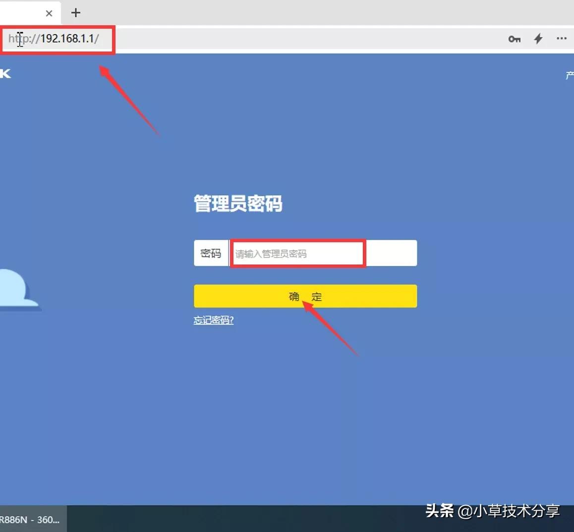Click the X icon on the browser tab
574x532 pixels.
tap(48, 13)
